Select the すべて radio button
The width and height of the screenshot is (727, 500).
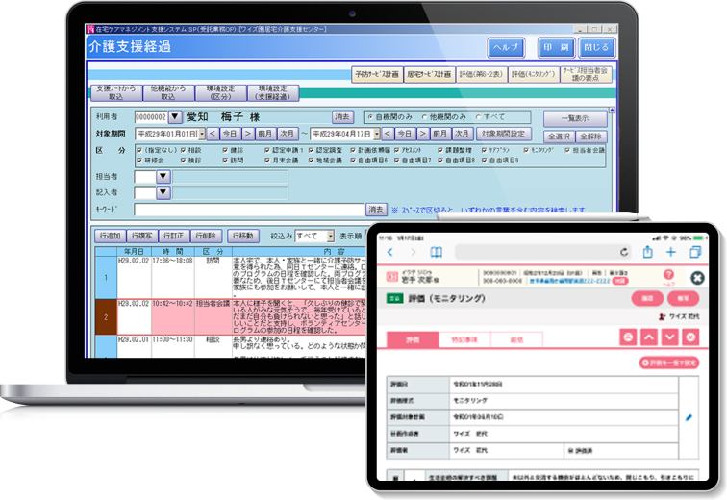click(479, 117)
